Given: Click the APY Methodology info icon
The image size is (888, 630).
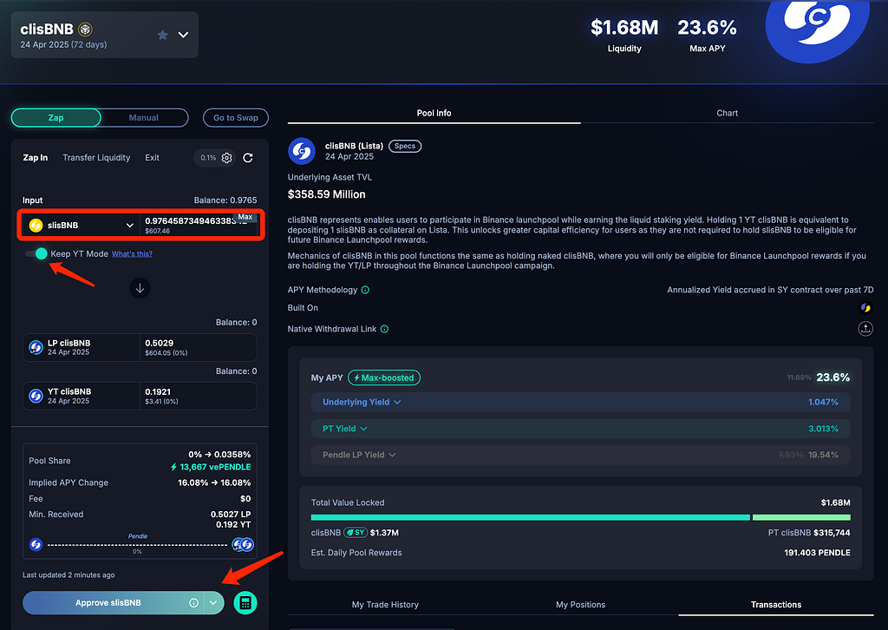Looking at the screenshot, I should tap(365, 290).
